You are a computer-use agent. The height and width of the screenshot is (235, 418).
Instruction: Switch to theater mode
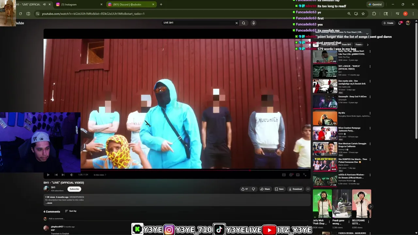(x=298, y=175)
